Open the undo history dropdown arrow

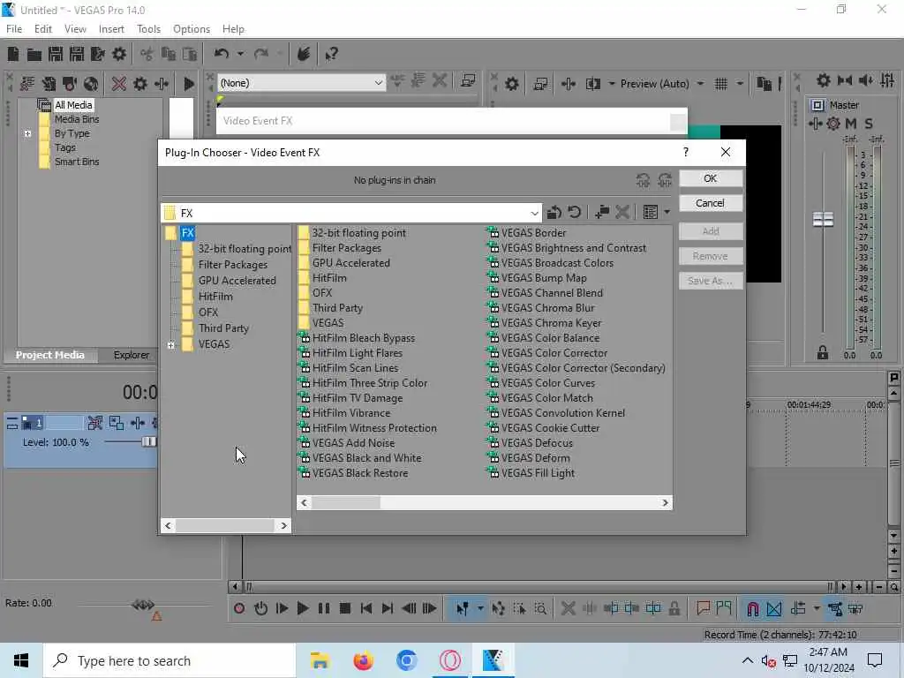pyautogui.click(x=240, y=54)
